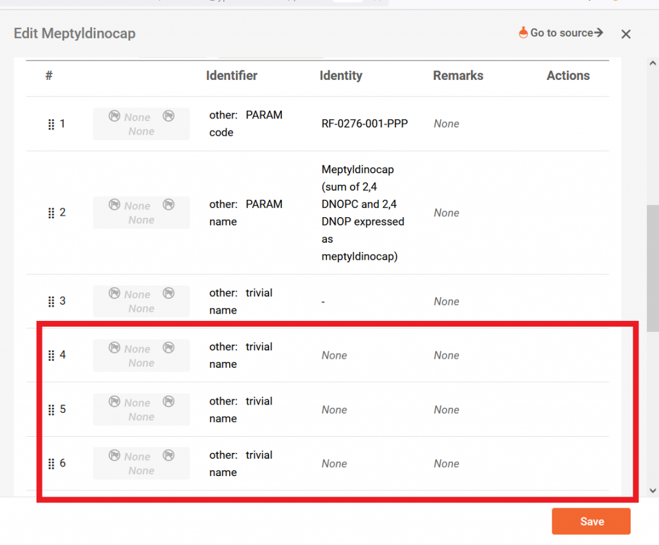Grab the drag handle of row 6
Image resolution: width=659 pixels, height=545 pixels.
[51, 463]
